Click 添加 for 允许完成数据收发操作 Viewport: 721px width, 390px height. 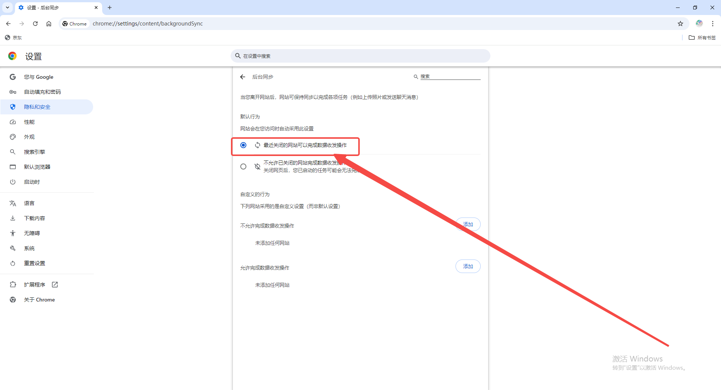(x=468, y=266)
